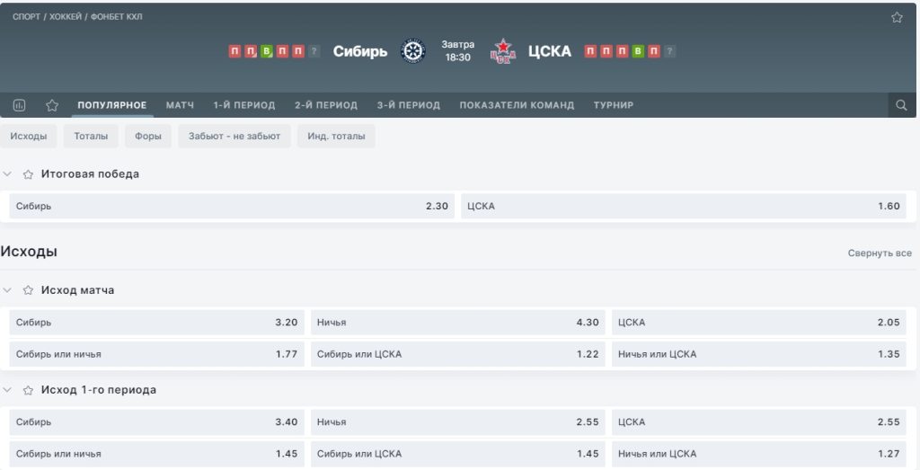Favorite the Исход 1-го периода market star
Image resolution: width=920 pixels, height=470 pixels.
point(28,390)
